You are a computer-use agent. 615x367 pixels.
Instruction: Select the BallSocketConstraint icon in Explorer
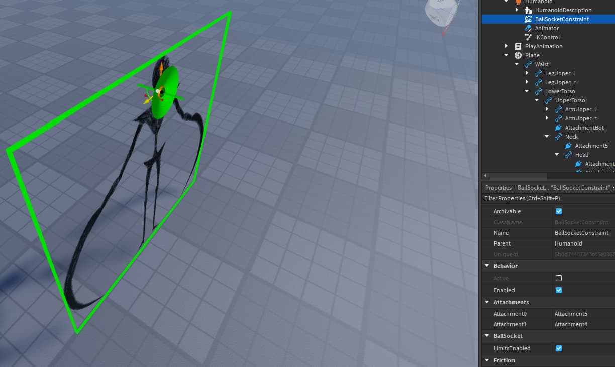tap(528, 19)
